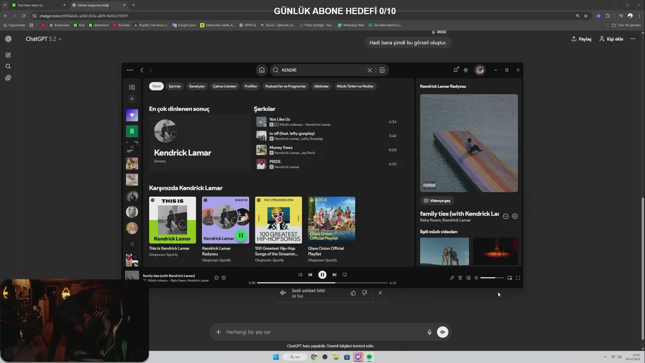Click the dictation microphone in message box
Screen dimensions: 645x363
pos(429,332)
